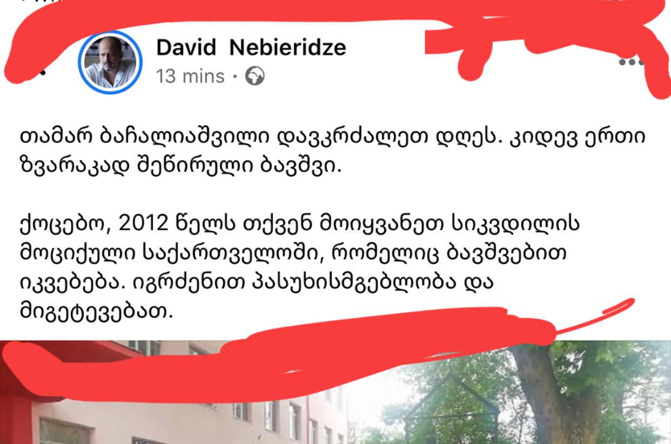Viewport: 671px width, 444px height.
Task: Open the attached photo below the post
Action: [x=335, y=392]
